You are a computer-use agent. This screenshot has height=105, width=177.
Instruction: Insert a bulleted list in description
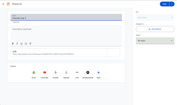[x=26, y=44]
